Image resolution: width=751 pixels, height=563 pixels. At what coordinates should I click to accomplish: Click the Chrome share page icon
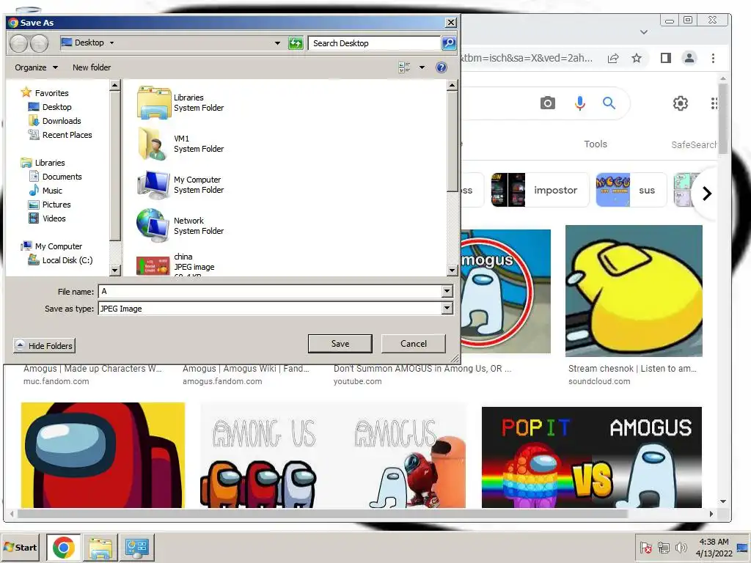click(612, 59)
